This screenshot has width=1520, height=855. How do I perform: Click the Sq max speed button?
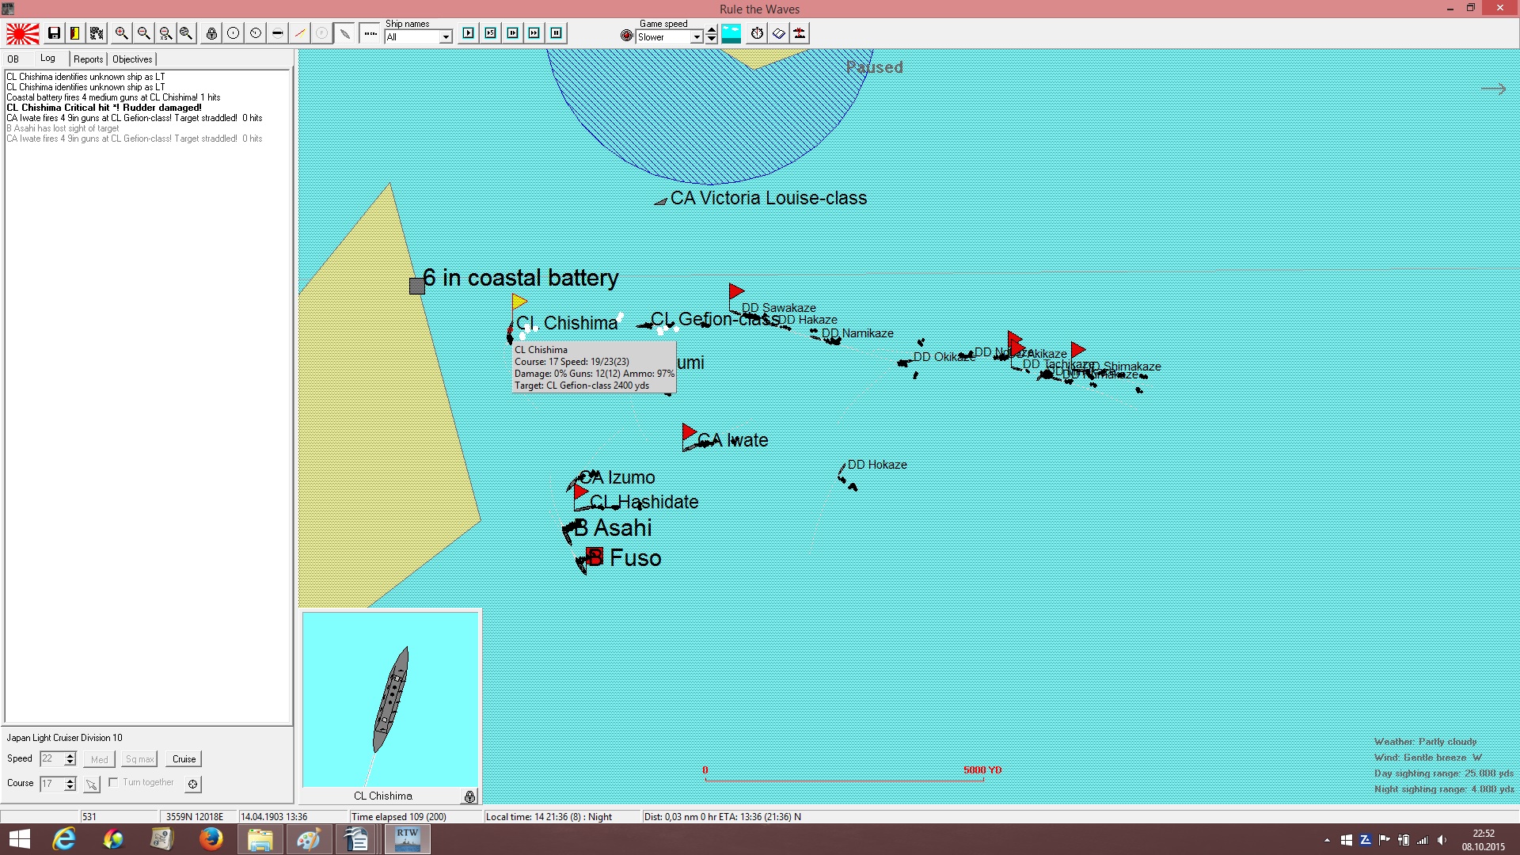pos(139,759)
